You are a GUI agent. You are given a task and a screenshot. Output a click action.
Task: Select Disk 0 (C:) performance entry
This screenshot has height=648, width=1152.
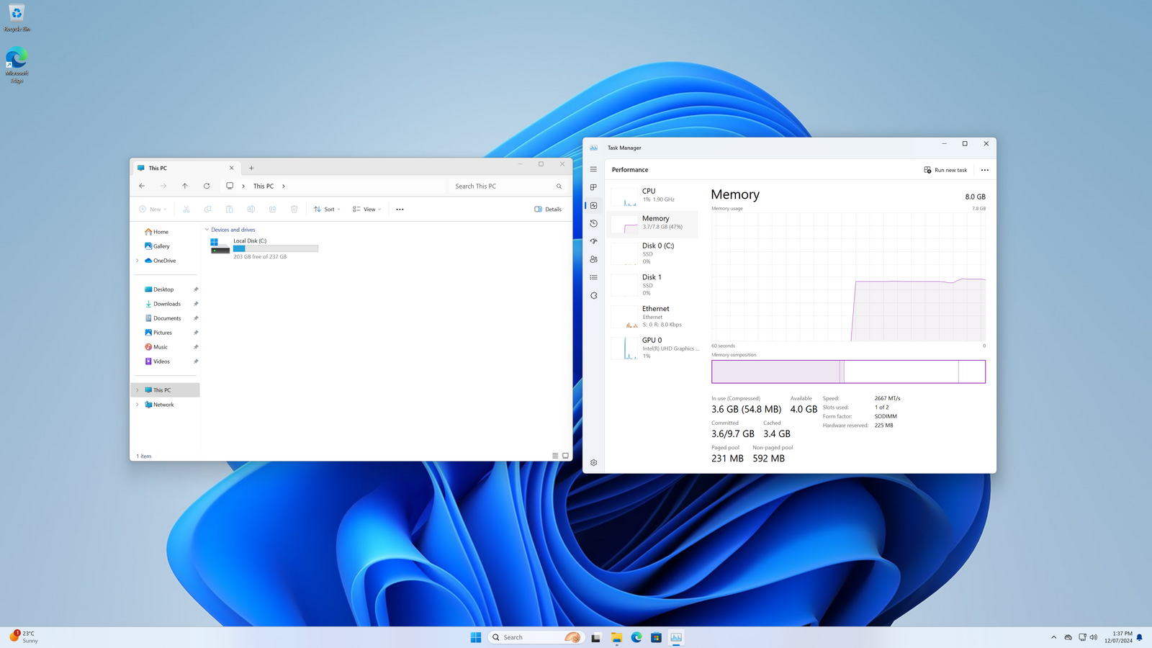654,253
